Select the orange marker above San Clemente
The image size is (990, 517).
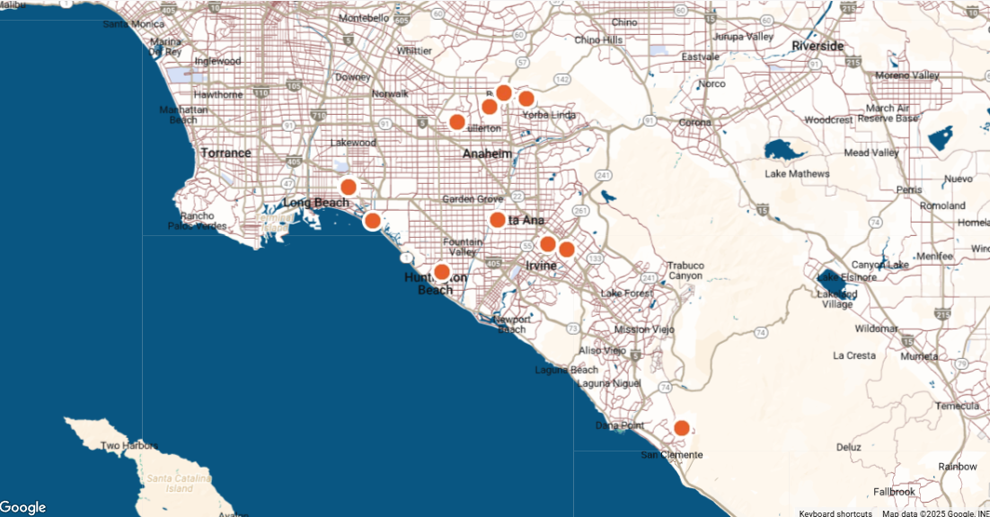coord(682,428)
